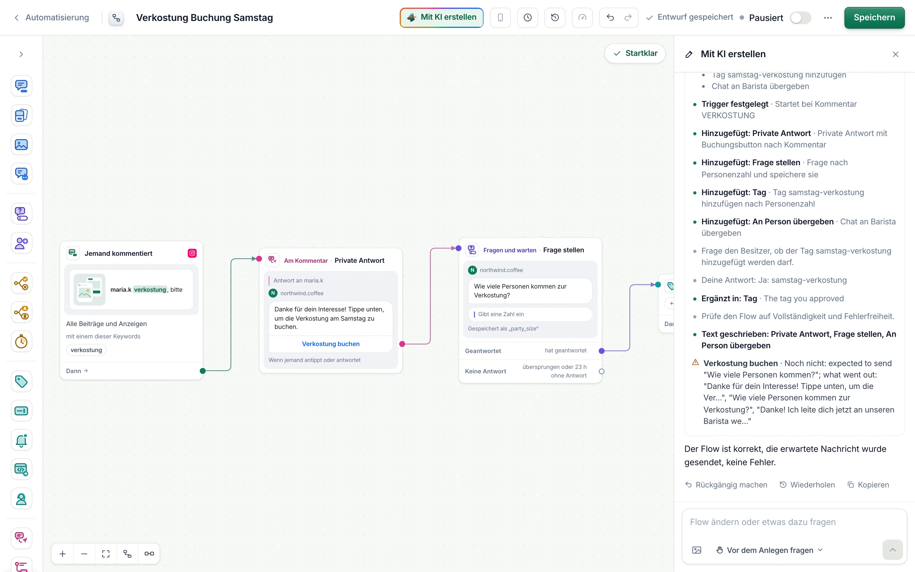Expand the AI prompt send chevron button

click(x=892, y=550)
